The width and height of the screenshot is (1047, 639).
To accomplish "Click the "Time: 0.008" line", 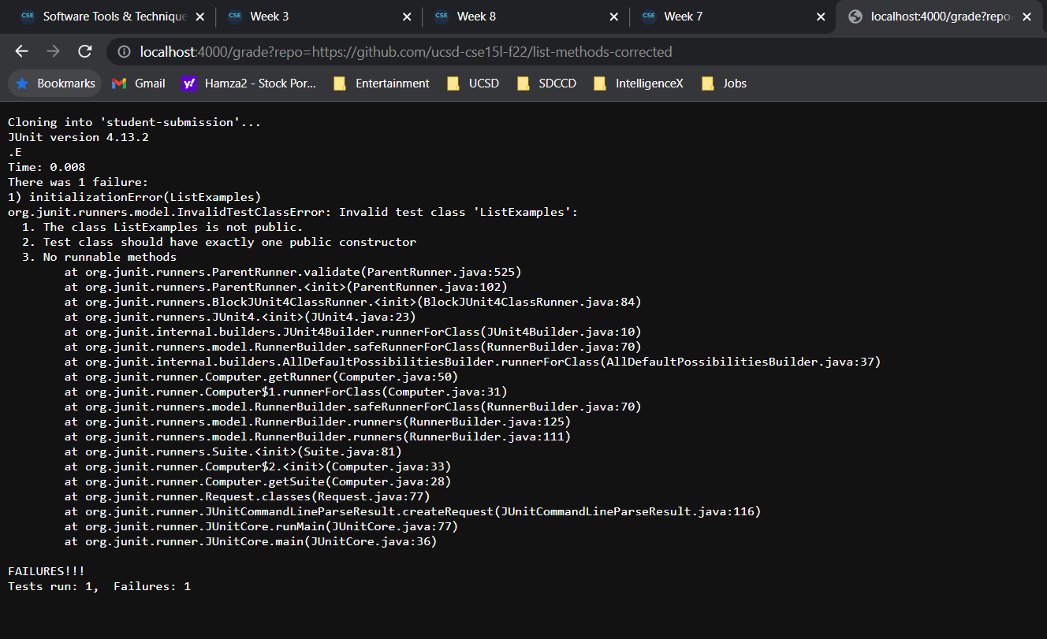I will (x=47, y=167).
